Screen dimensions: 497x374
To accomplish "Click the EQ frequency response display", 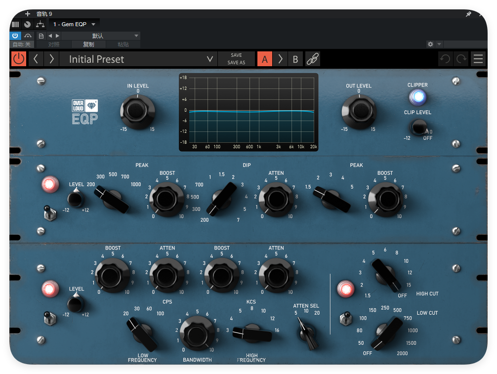I will point(248,112).
